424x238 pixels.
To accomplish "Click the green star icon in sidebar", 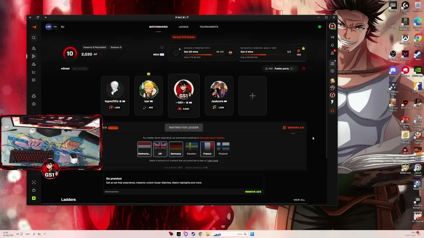I will coord(34,198).
